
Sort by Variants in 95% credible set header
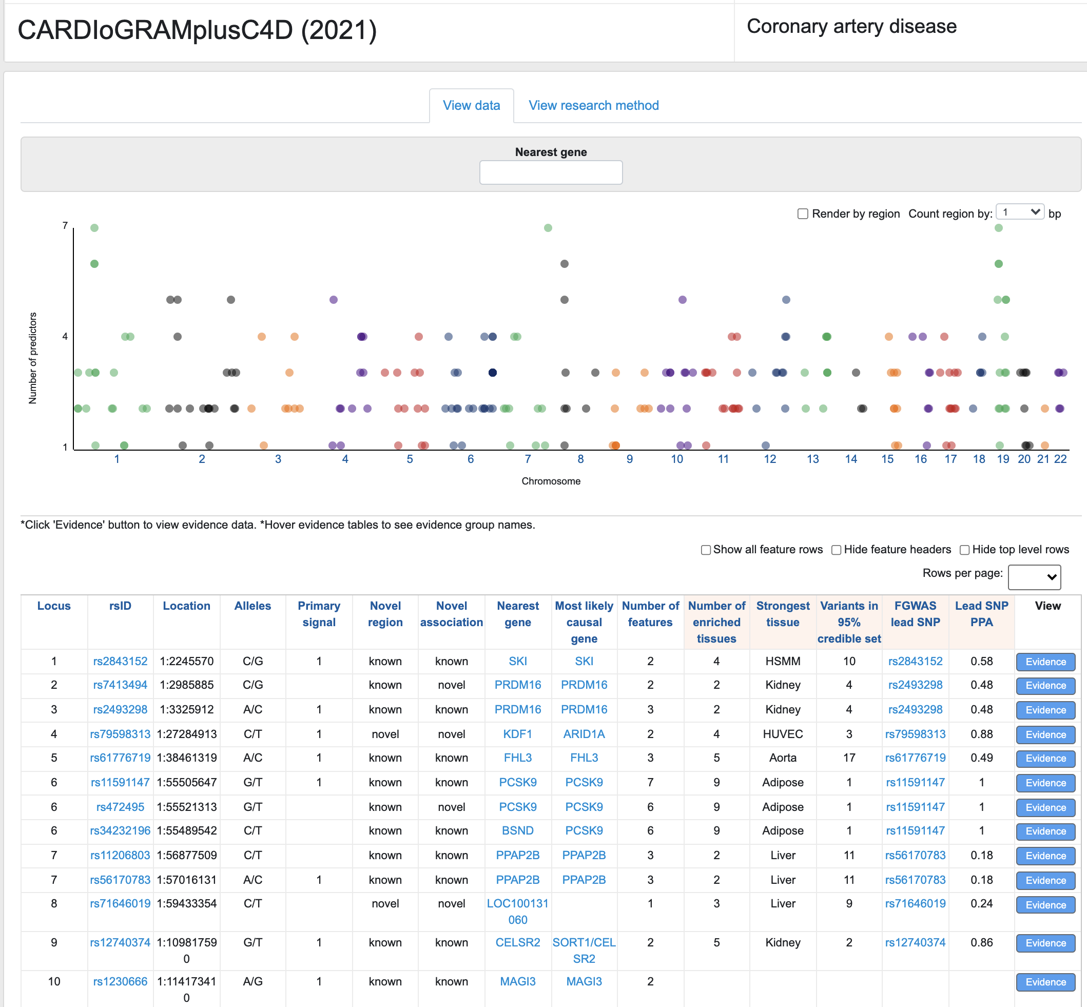[849, 622]
